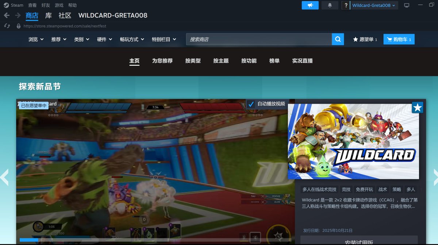
Task: Go forward with the right arrow
Action: [18, 15]
